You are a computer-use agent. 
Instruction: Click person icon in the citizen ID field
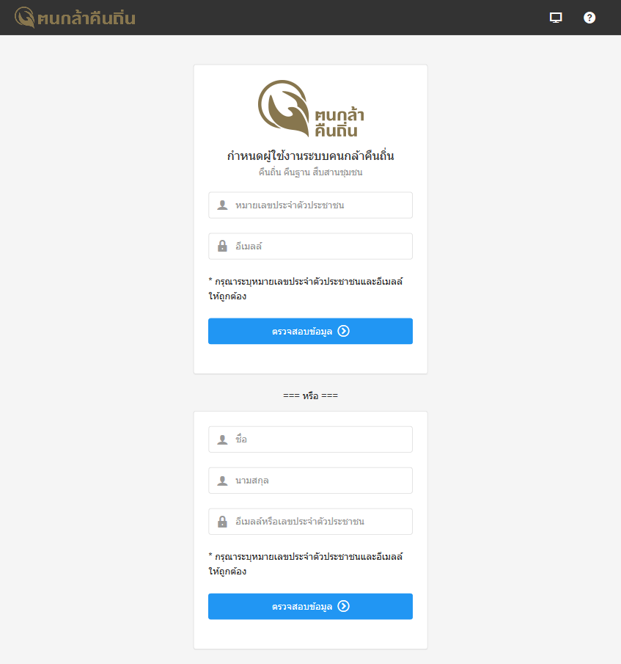coord(222,205)
